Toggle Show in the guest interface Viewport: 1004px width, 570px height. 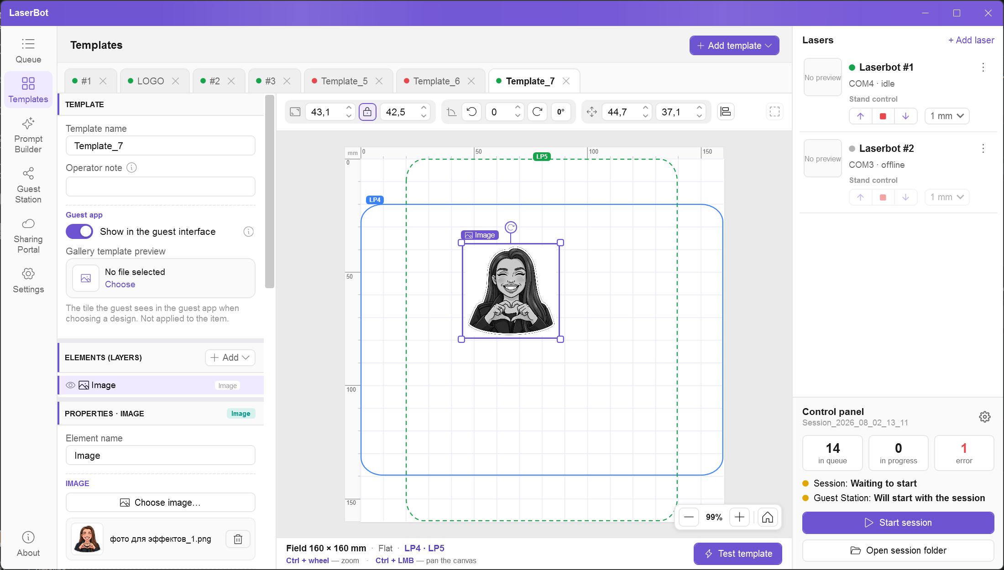pyautogui.click(x=79, y=232)
